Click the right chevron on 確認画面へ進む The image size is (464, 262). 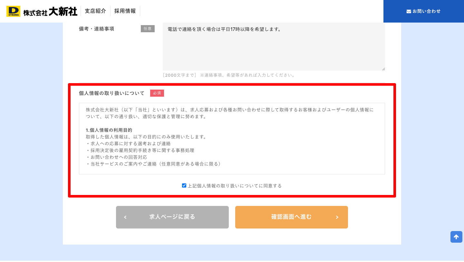[337, 217]
